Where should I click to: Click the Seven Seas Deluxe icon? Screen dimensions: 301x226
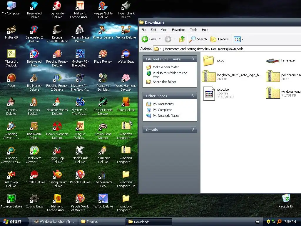pos(103,130)
